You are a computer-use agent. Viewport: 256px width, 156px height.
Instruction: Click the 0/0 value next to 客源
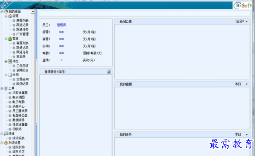click(x=62, y=39)
